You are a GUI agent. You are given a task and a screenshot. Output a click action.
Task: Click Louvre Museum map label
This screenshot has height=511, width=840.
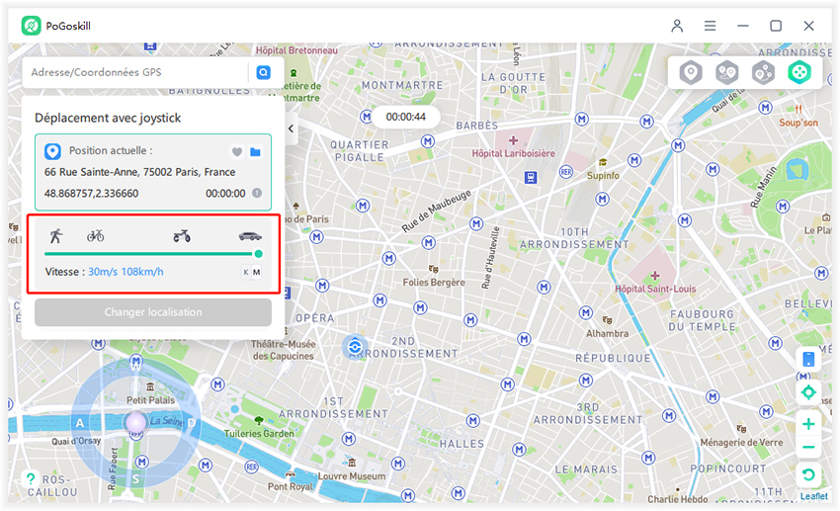(352, 476)
